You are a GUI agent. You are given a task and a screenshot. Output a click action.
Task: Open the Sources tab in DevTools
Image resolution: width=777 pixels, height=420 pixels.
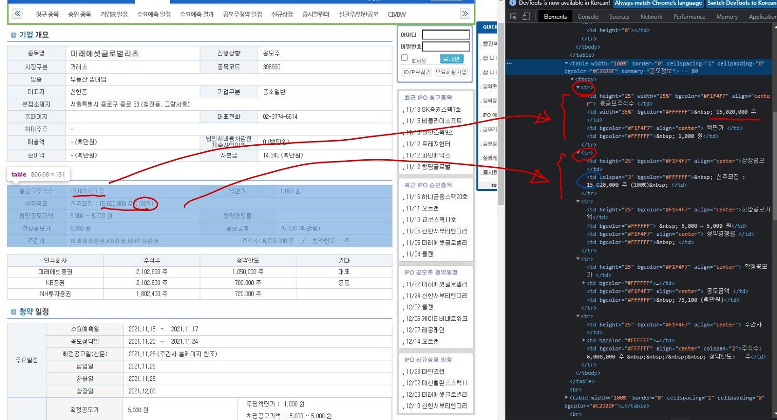[x=619, y=17]
